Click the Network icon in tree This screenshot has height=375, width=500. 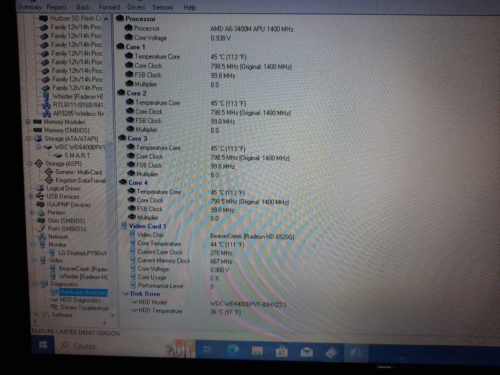[42, 237]
